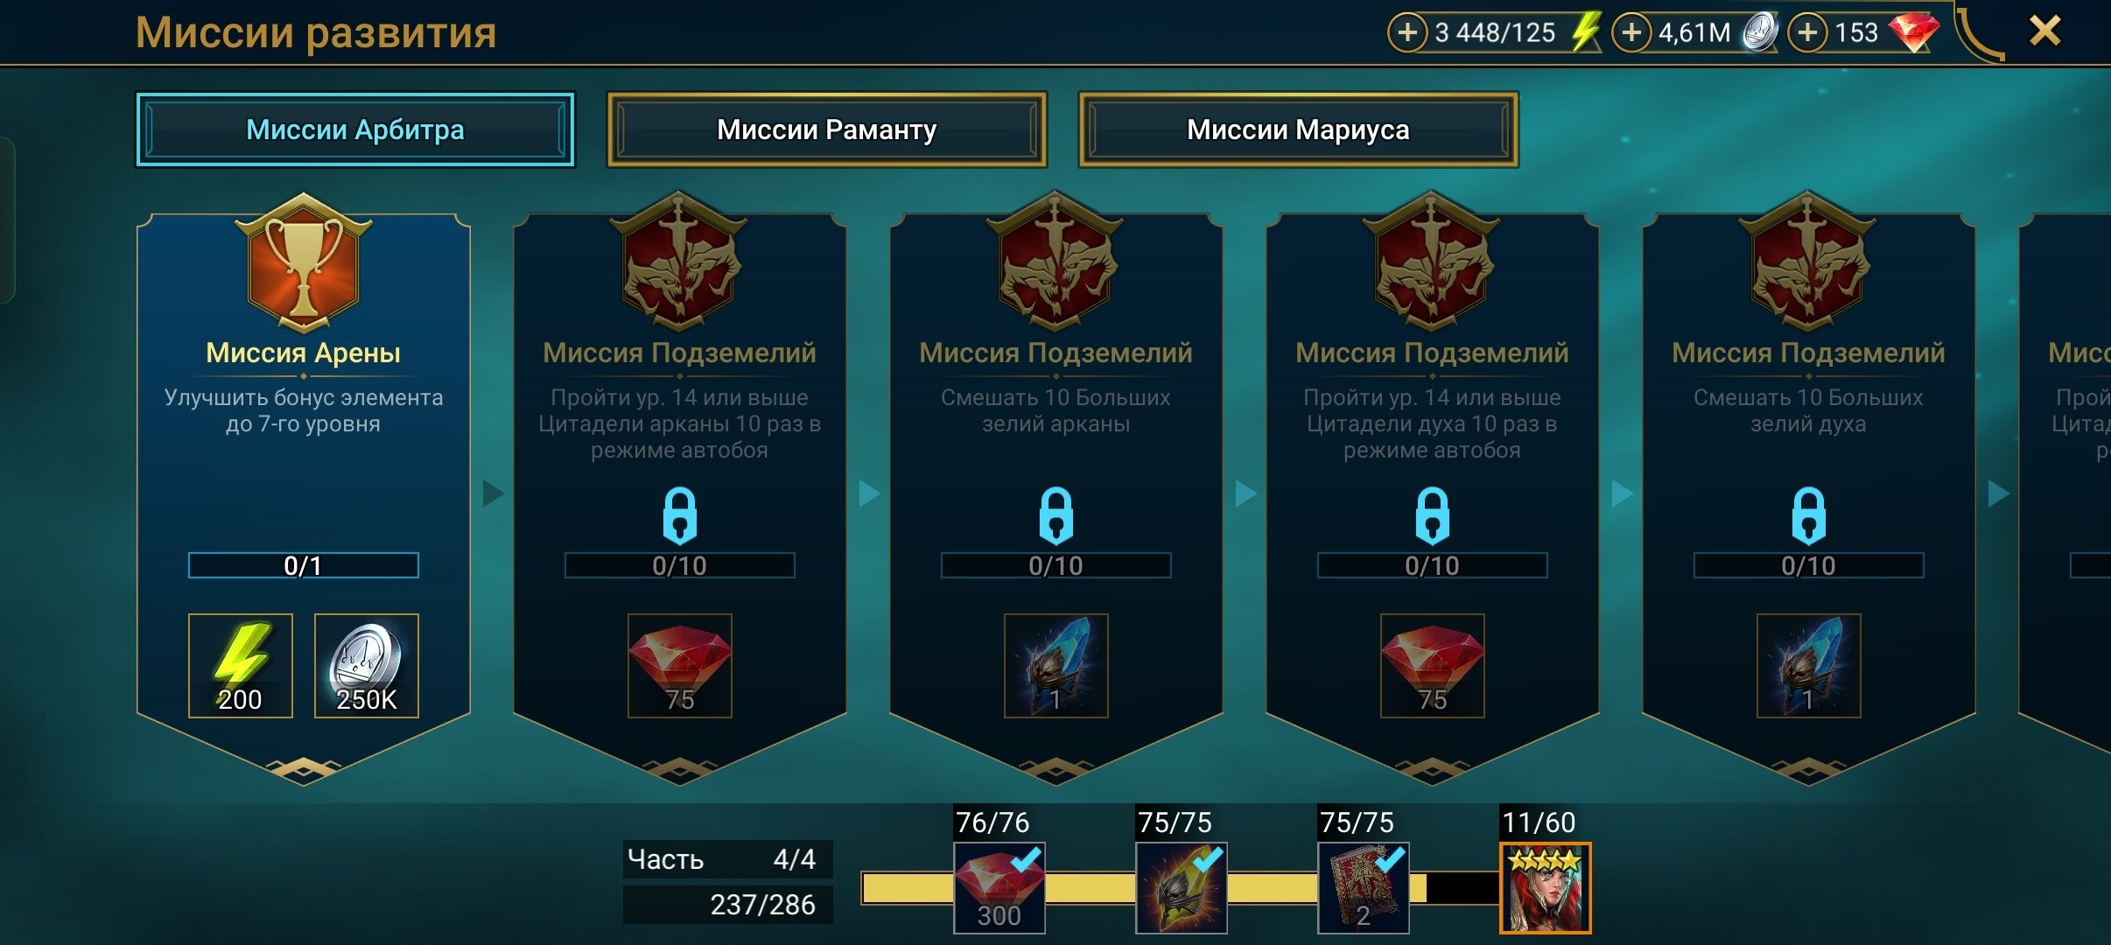Select the Миссии Арбитра button

(x=355, y=130)
